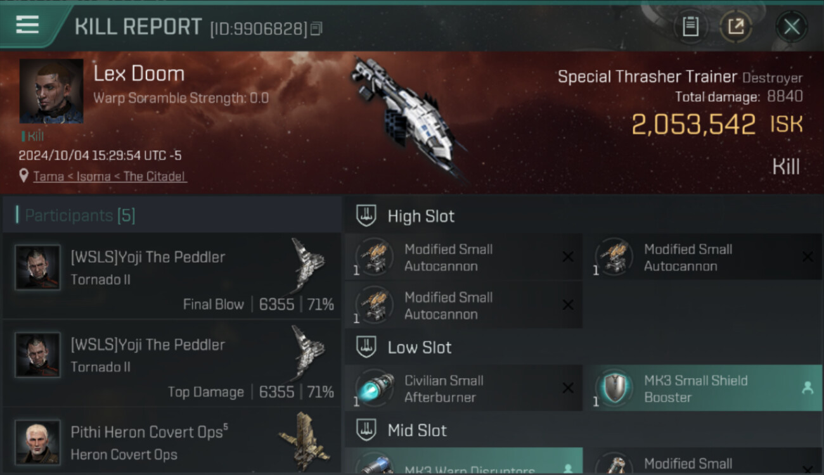The height and width of the screenshot is (475, 824).
Task: Copy the kill report ID
Action: (x=317, y=29)
